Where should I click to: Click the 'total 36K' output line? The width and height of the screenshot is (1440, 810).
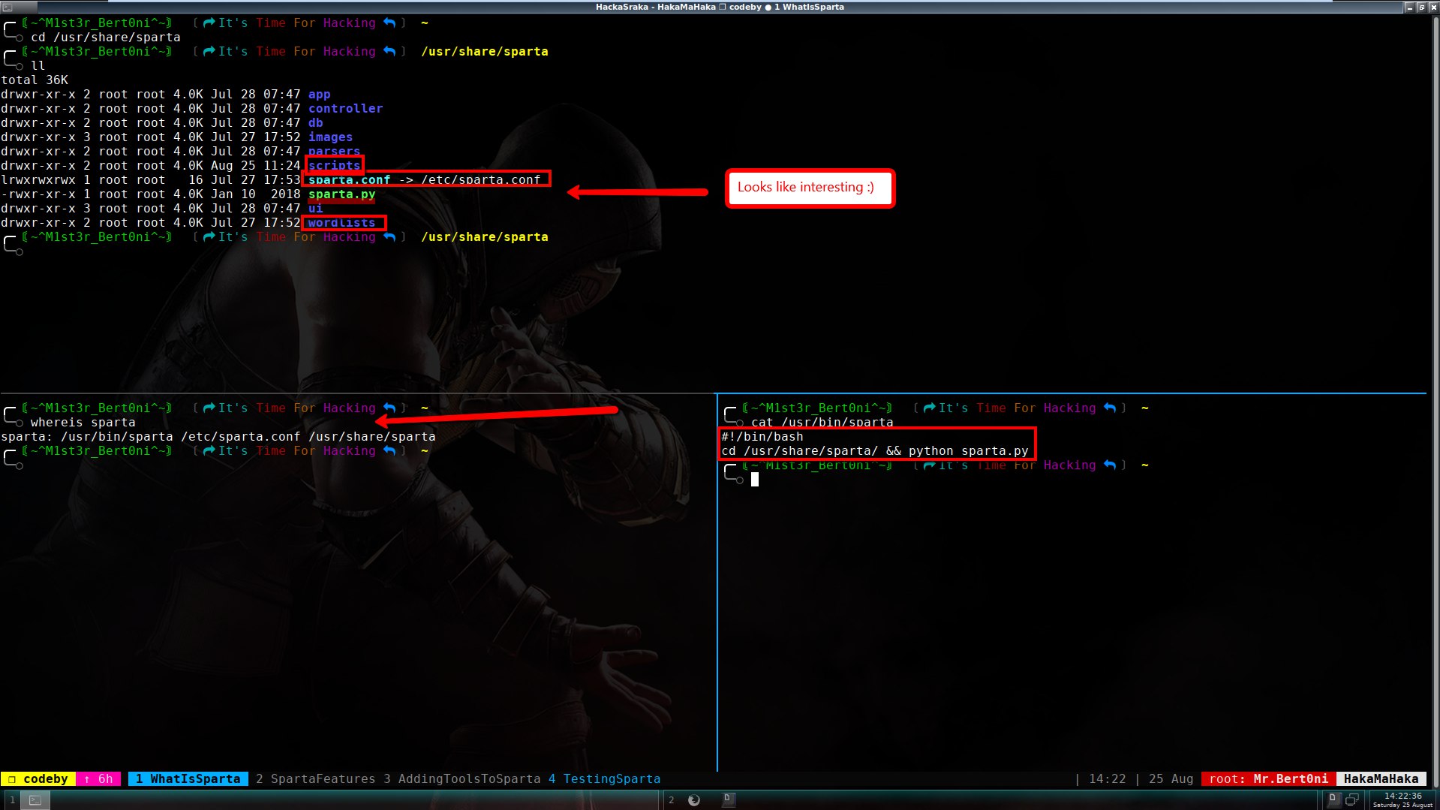point(35,80)
